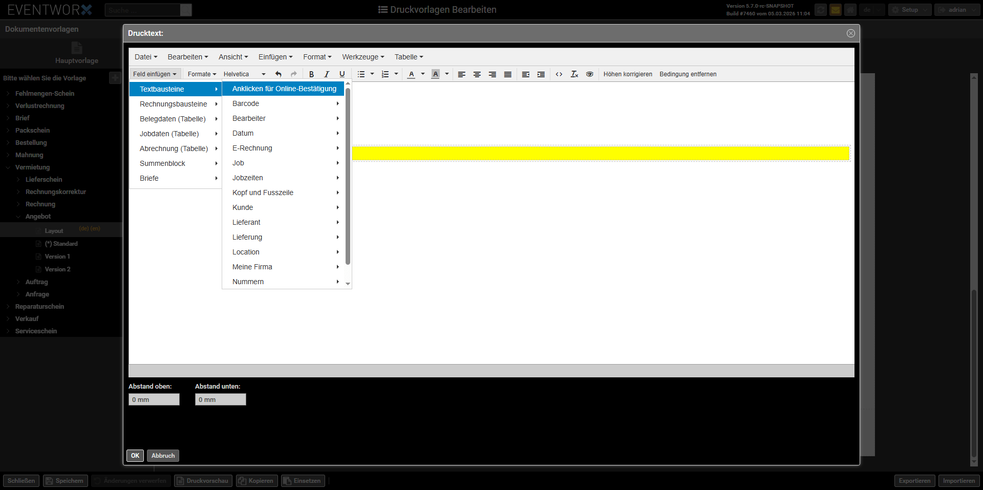Screen dimensions: 983x490
Task: Open the Helvetica font family dropdown
Action: tap(245, 74)
